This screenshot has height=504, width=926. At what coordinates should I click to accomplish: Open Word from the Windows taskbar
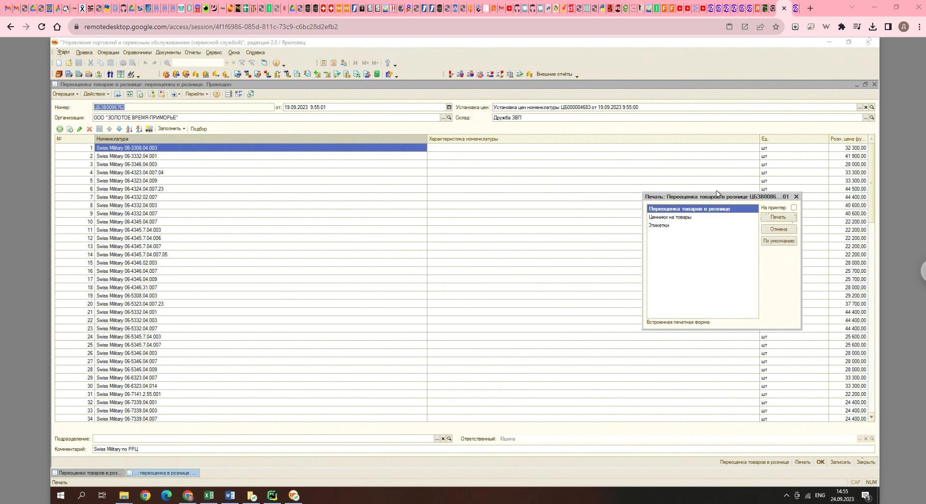coord(230,495)
